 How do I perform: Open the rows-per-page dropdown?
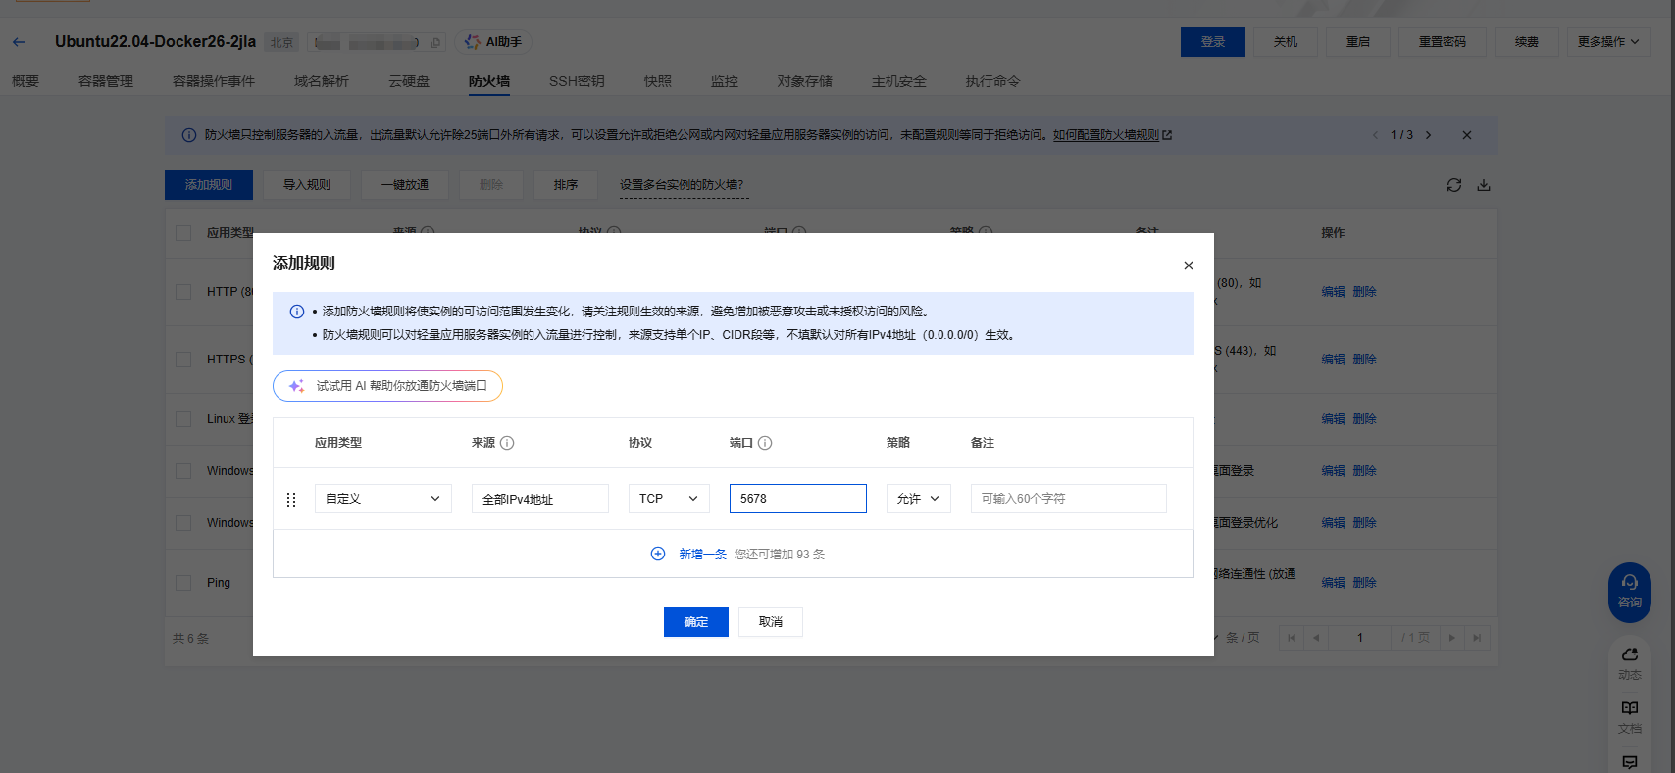tap(1216, 638)
